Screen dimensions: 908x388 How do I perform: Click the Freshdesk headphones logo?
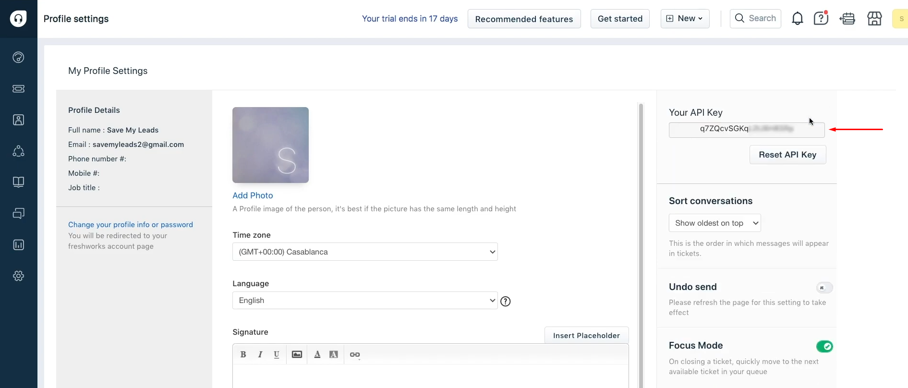click(18, 19)
